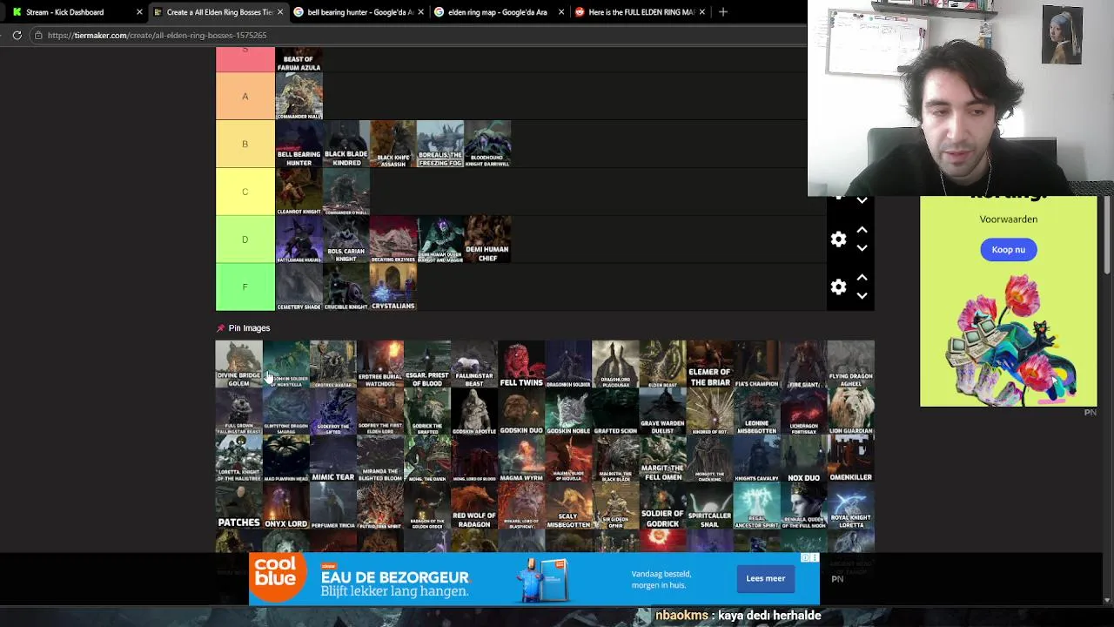Select Commander O'Neil in C tier

[x=346, y=192]
